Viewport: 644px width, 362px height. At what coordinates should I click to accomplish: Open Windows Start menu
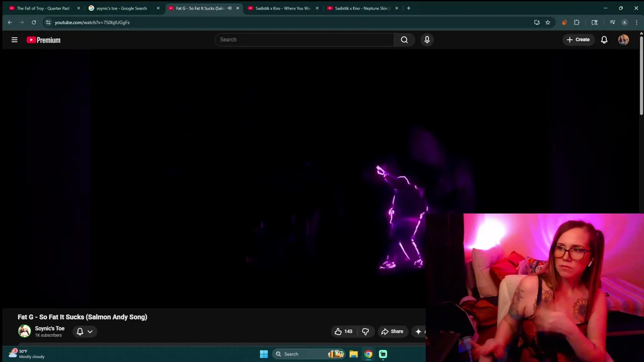tap(264, 354)
